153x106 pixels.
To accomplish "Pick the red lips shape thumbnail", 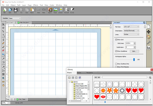I will pos(103,97).
